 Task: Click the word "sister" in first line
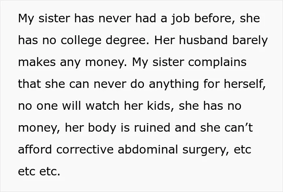[x=54, y=18]
